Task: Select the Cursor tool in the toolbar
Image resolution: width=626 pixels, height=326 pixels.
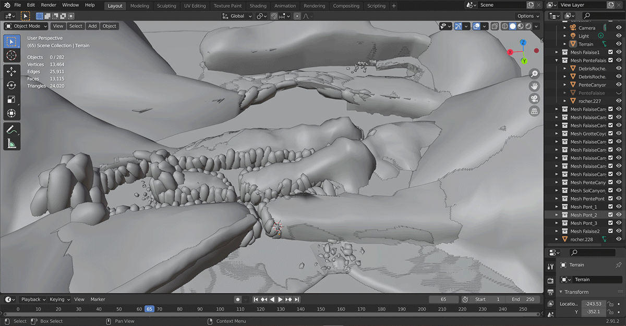Action: 11,55
